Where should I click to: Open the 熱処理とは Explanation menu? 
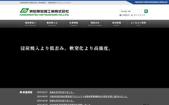[52, 24]
